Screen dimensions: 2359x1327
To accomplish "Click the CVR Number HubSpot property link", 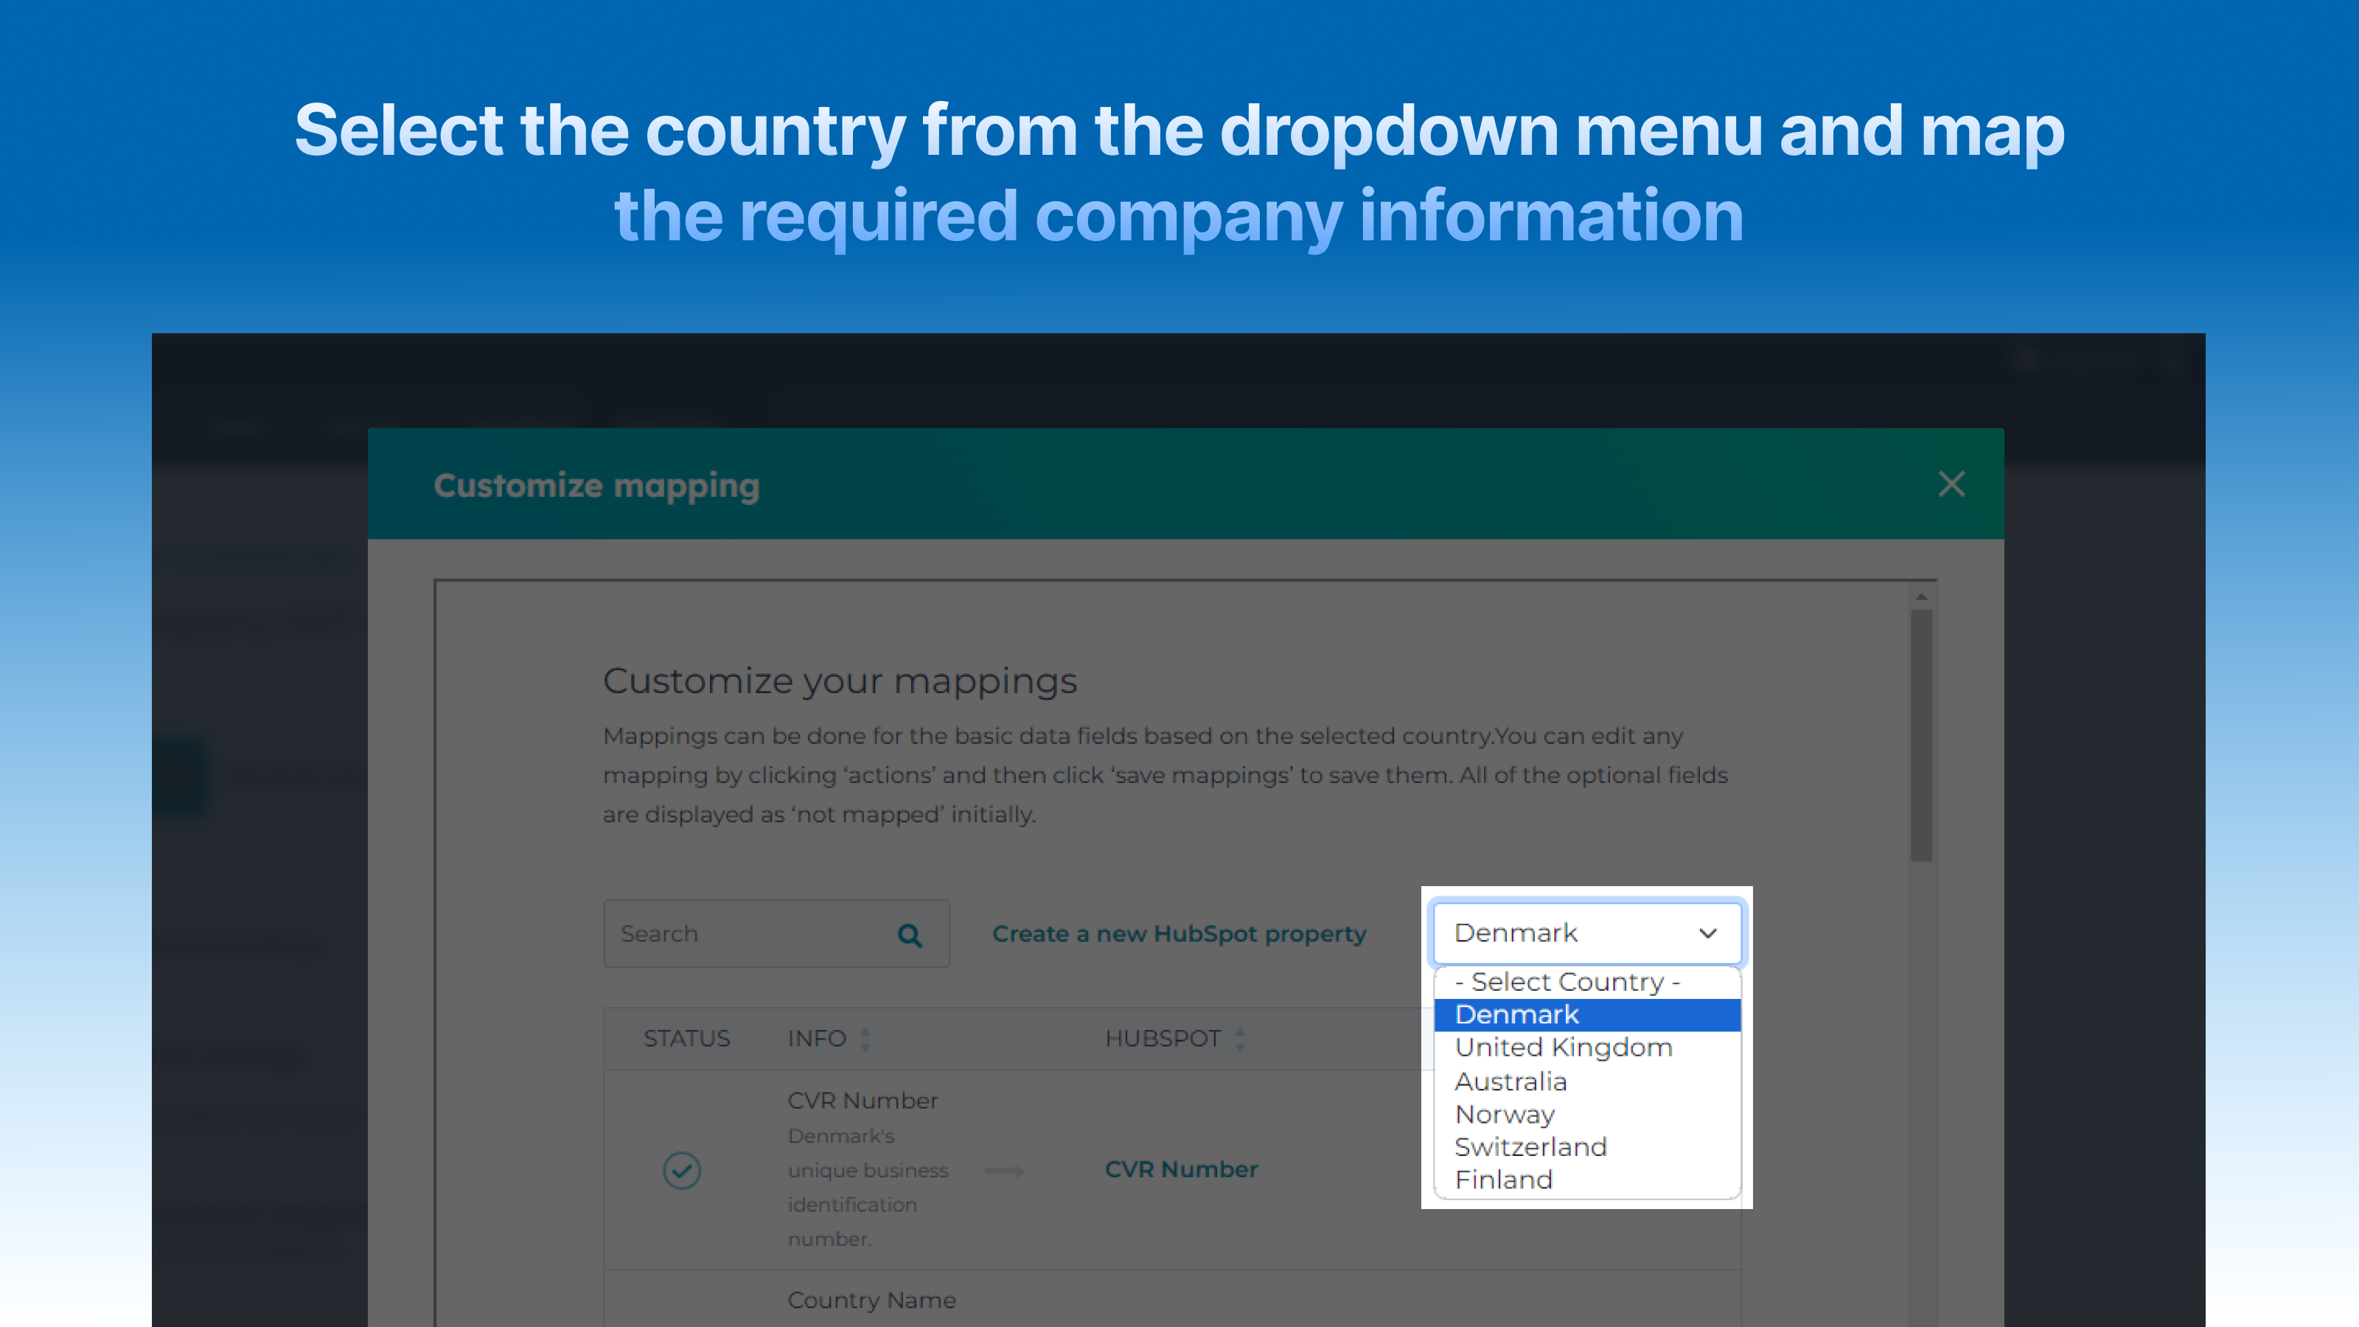I will (1180, 1169).
